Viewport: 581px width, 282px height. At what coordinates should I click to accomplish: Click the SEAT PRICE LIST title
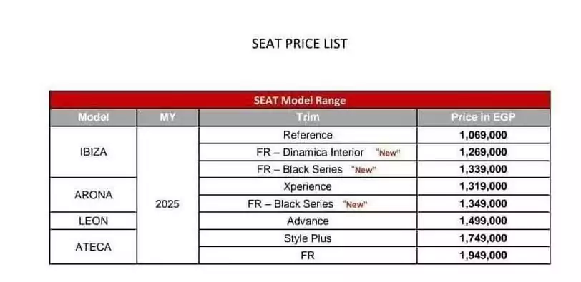click(x=299, y=44)
